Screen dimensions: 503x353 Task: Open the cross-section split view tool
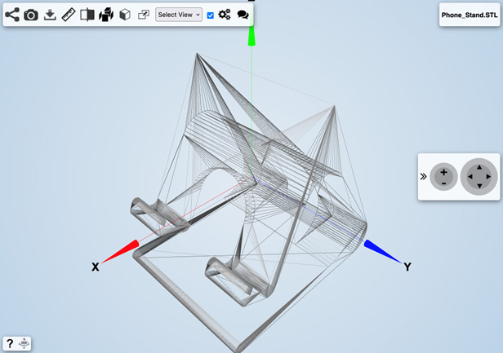pos(87,15)
